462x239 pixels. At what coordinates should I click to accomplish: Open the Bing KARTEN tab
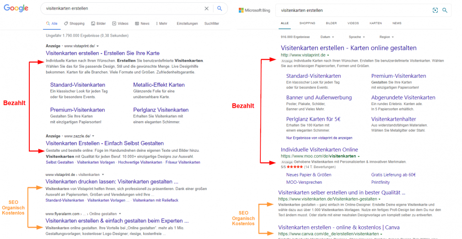pos(376,23)
